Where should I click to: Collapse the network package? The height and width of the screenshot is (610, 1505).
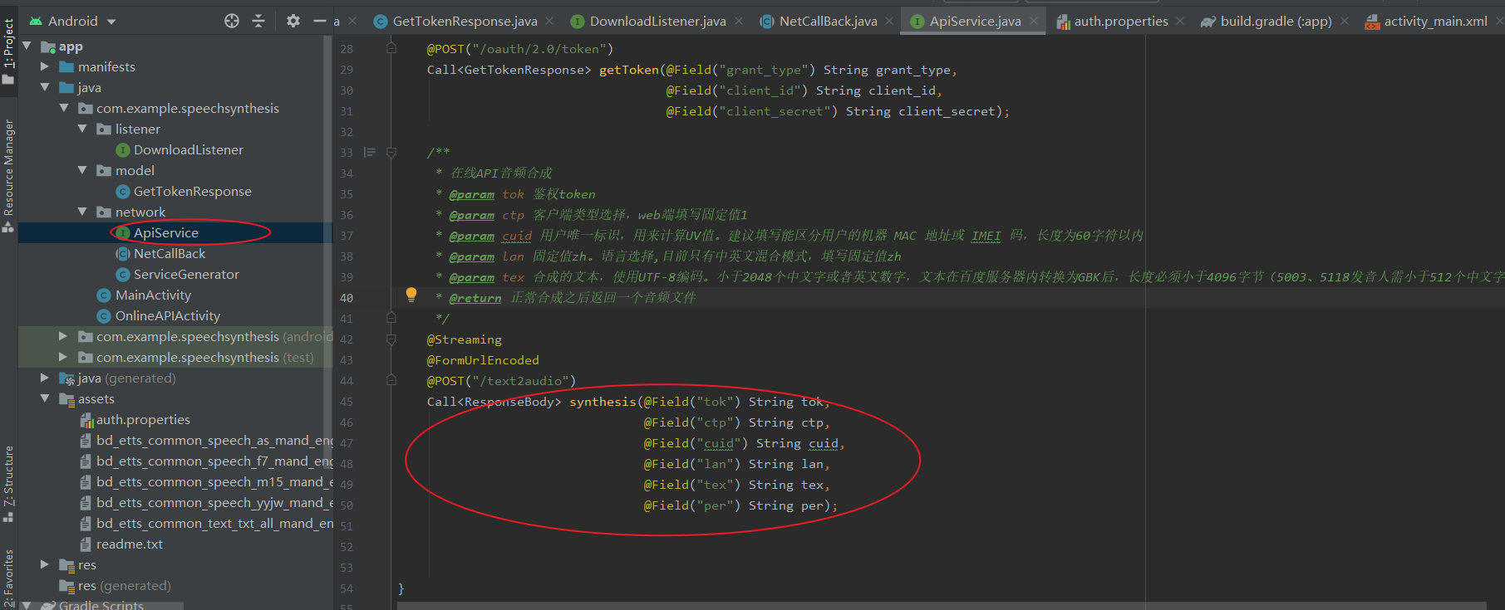[x=82, y=212]
